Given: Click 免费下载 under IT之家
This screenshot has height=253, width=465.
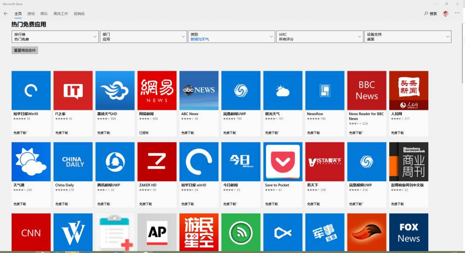Looking at the screenshot, I should (x=62, y=133).
